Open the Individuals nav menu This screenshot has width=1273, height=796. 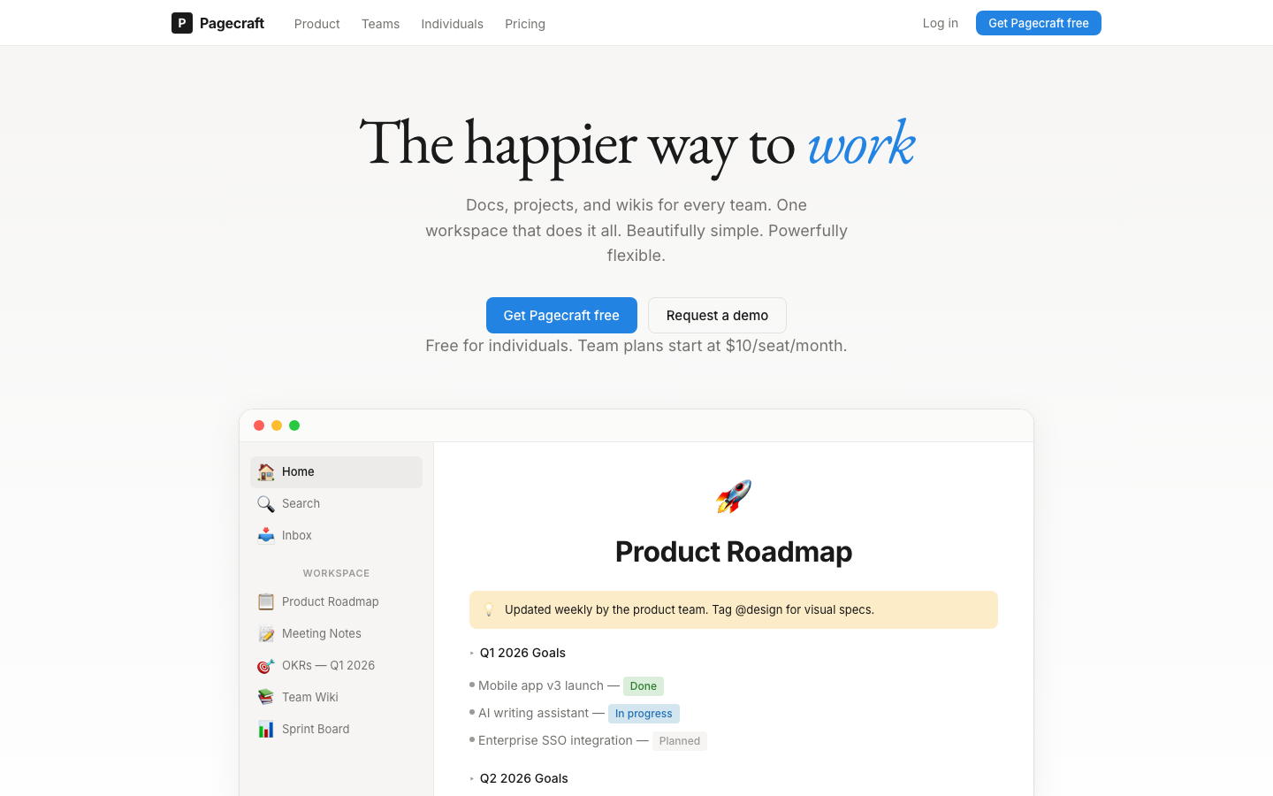(452, 24)
